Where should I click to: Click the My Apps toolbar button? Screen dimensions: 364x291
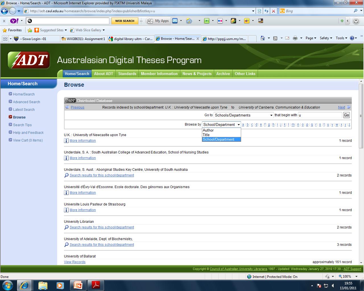[x=158, y=21]
